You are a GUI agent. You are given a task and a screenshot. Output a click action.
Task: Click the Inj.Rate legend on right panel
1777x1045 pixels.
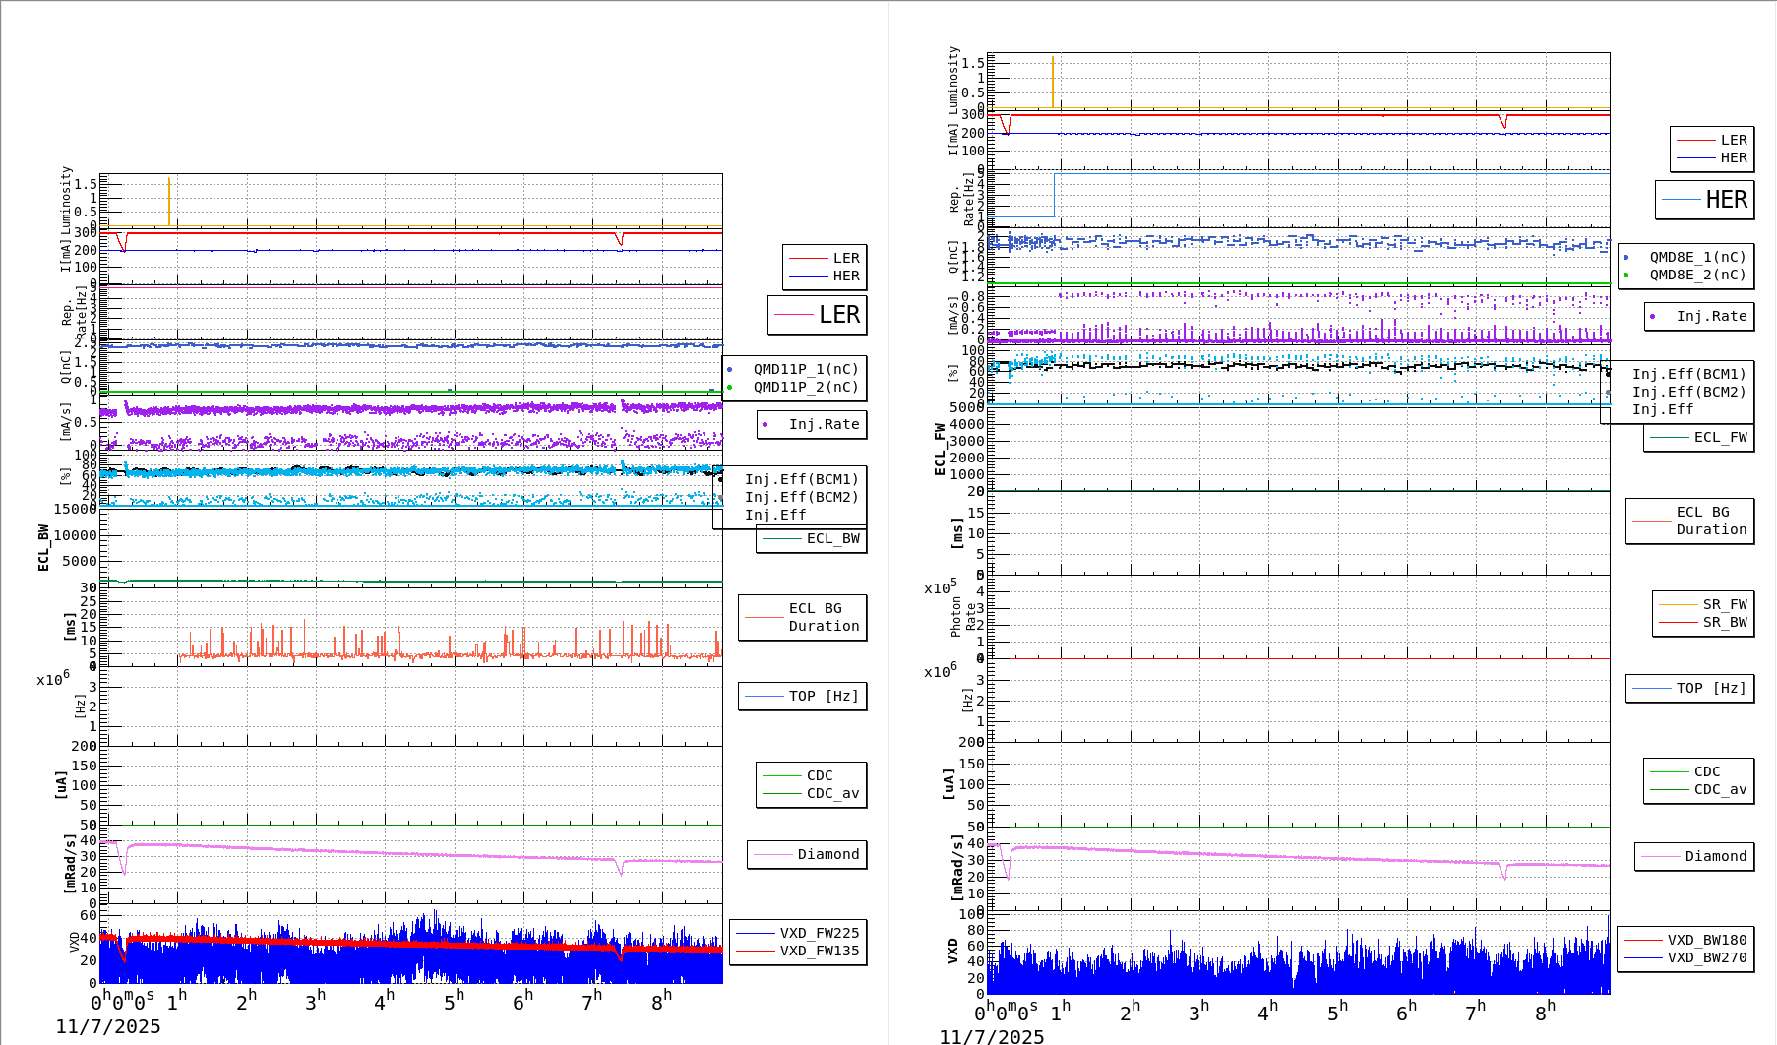pos(1699,316)
